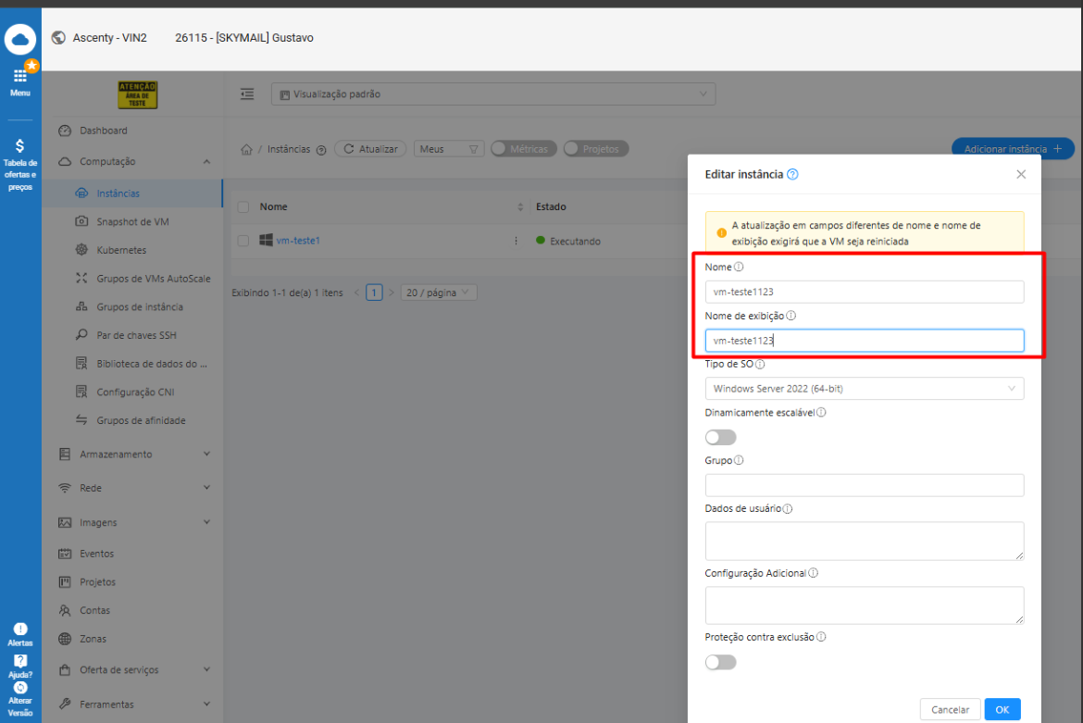Click the Instâncias breadcrumb link
The image size is (1083, 723).
tap(289, 149)
